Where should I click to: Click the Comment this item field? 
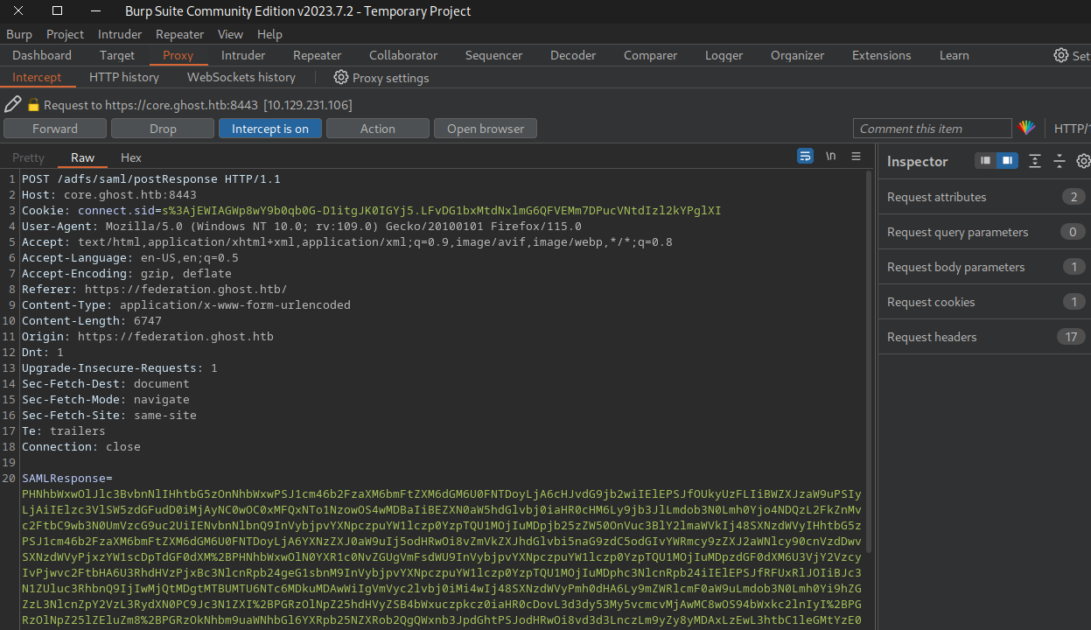click(932, 129)
